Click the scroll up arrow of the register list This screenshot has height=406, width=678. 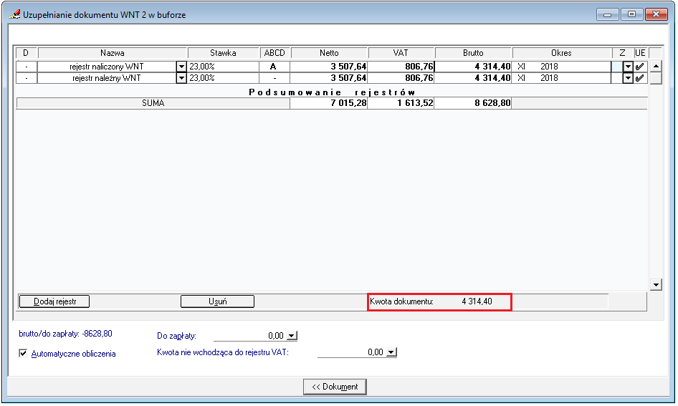pos(656,67)
